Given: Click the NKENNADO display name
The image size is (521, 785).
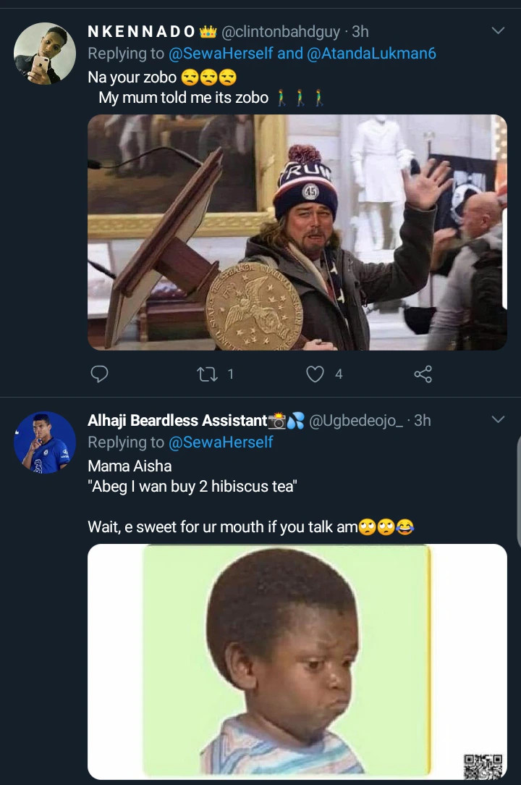Looking at the screenshot, I should 141,32.
